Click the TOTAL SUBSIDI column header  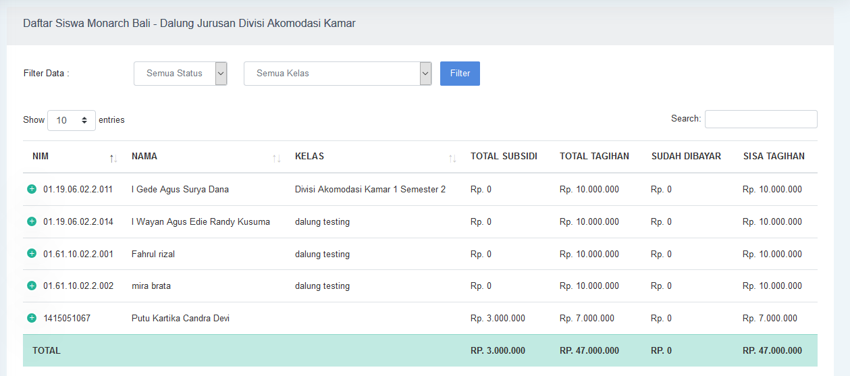pos(504,157)
